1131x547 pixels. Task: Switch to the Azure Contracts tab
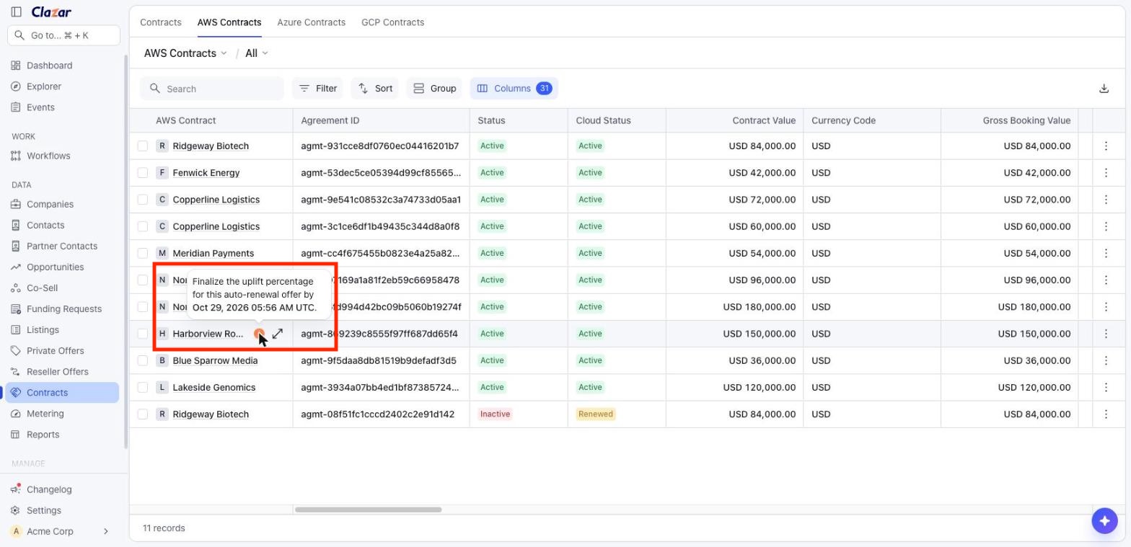pyautogui.click(x=312, y=22)
